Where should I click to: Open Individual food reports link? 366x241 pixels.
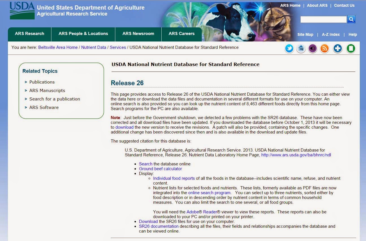(174, 178)
